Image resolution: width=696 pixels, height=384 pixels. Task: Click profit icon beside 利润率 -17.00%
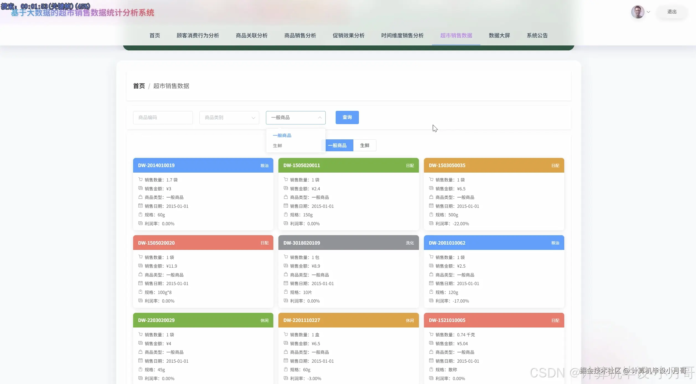tap(431, 301)
